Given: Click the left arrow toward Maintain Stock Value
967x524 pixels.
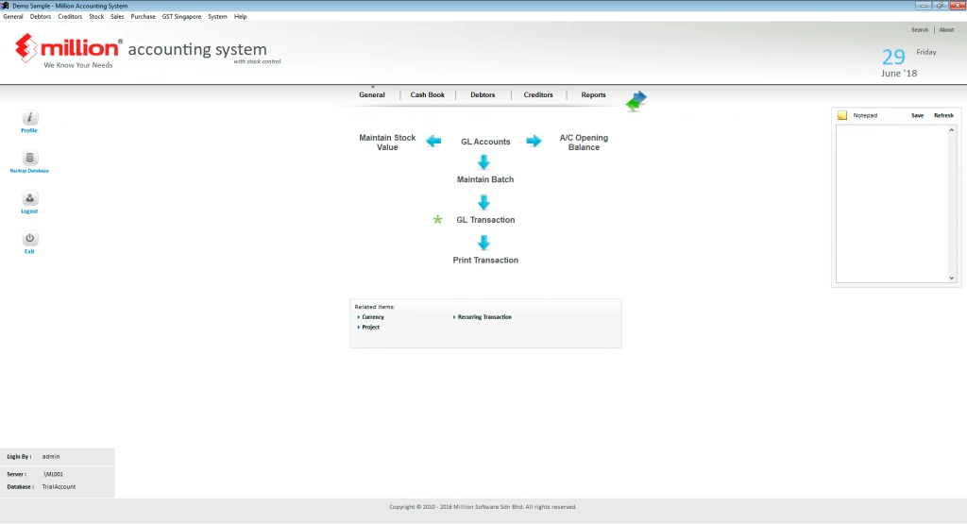Looking at the screenshot, I should (433, 142).
